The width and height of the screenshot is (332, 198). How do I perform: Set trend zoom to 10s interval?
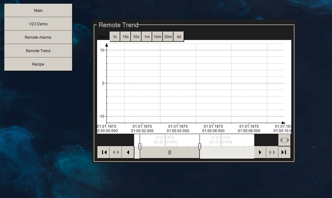(125, 37)
